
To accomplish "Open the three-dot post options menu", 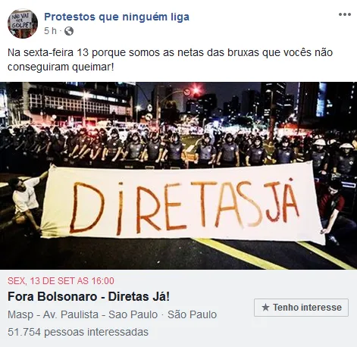I will pos(345,14).
